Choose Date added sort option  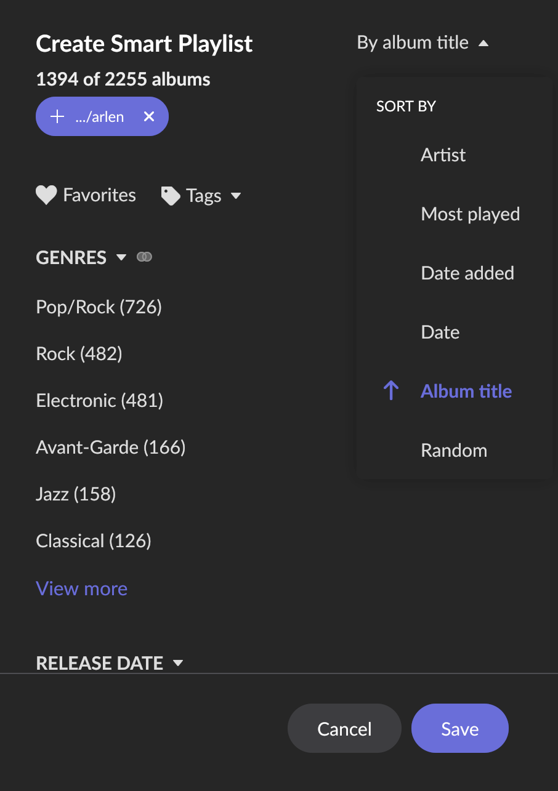467,273
